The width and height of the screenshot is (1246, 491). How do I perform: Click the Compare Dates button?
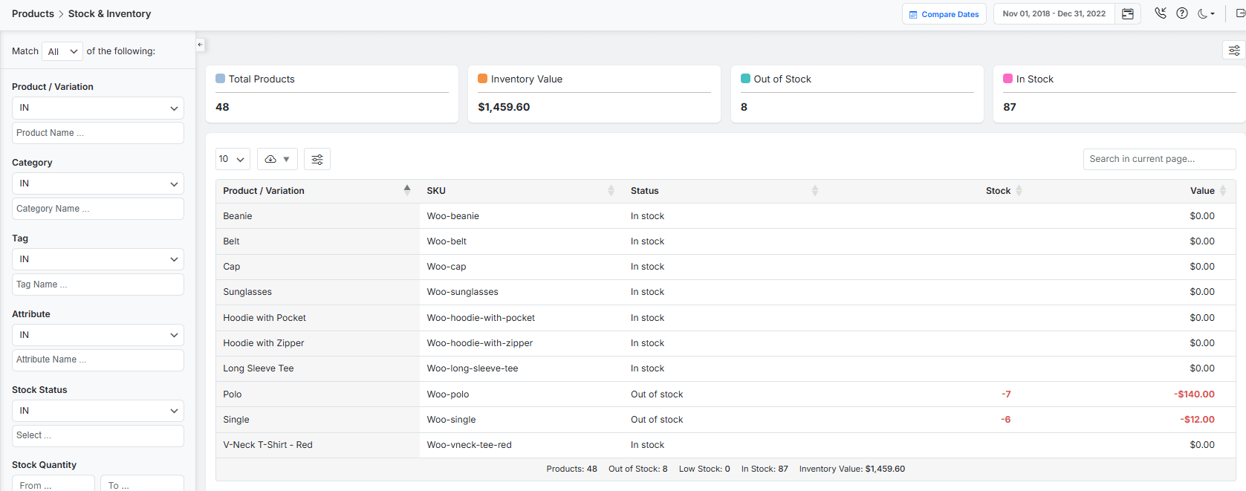[944, 14]
